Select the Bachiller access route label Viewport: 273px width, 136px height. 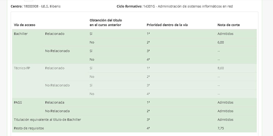point(21,34)
